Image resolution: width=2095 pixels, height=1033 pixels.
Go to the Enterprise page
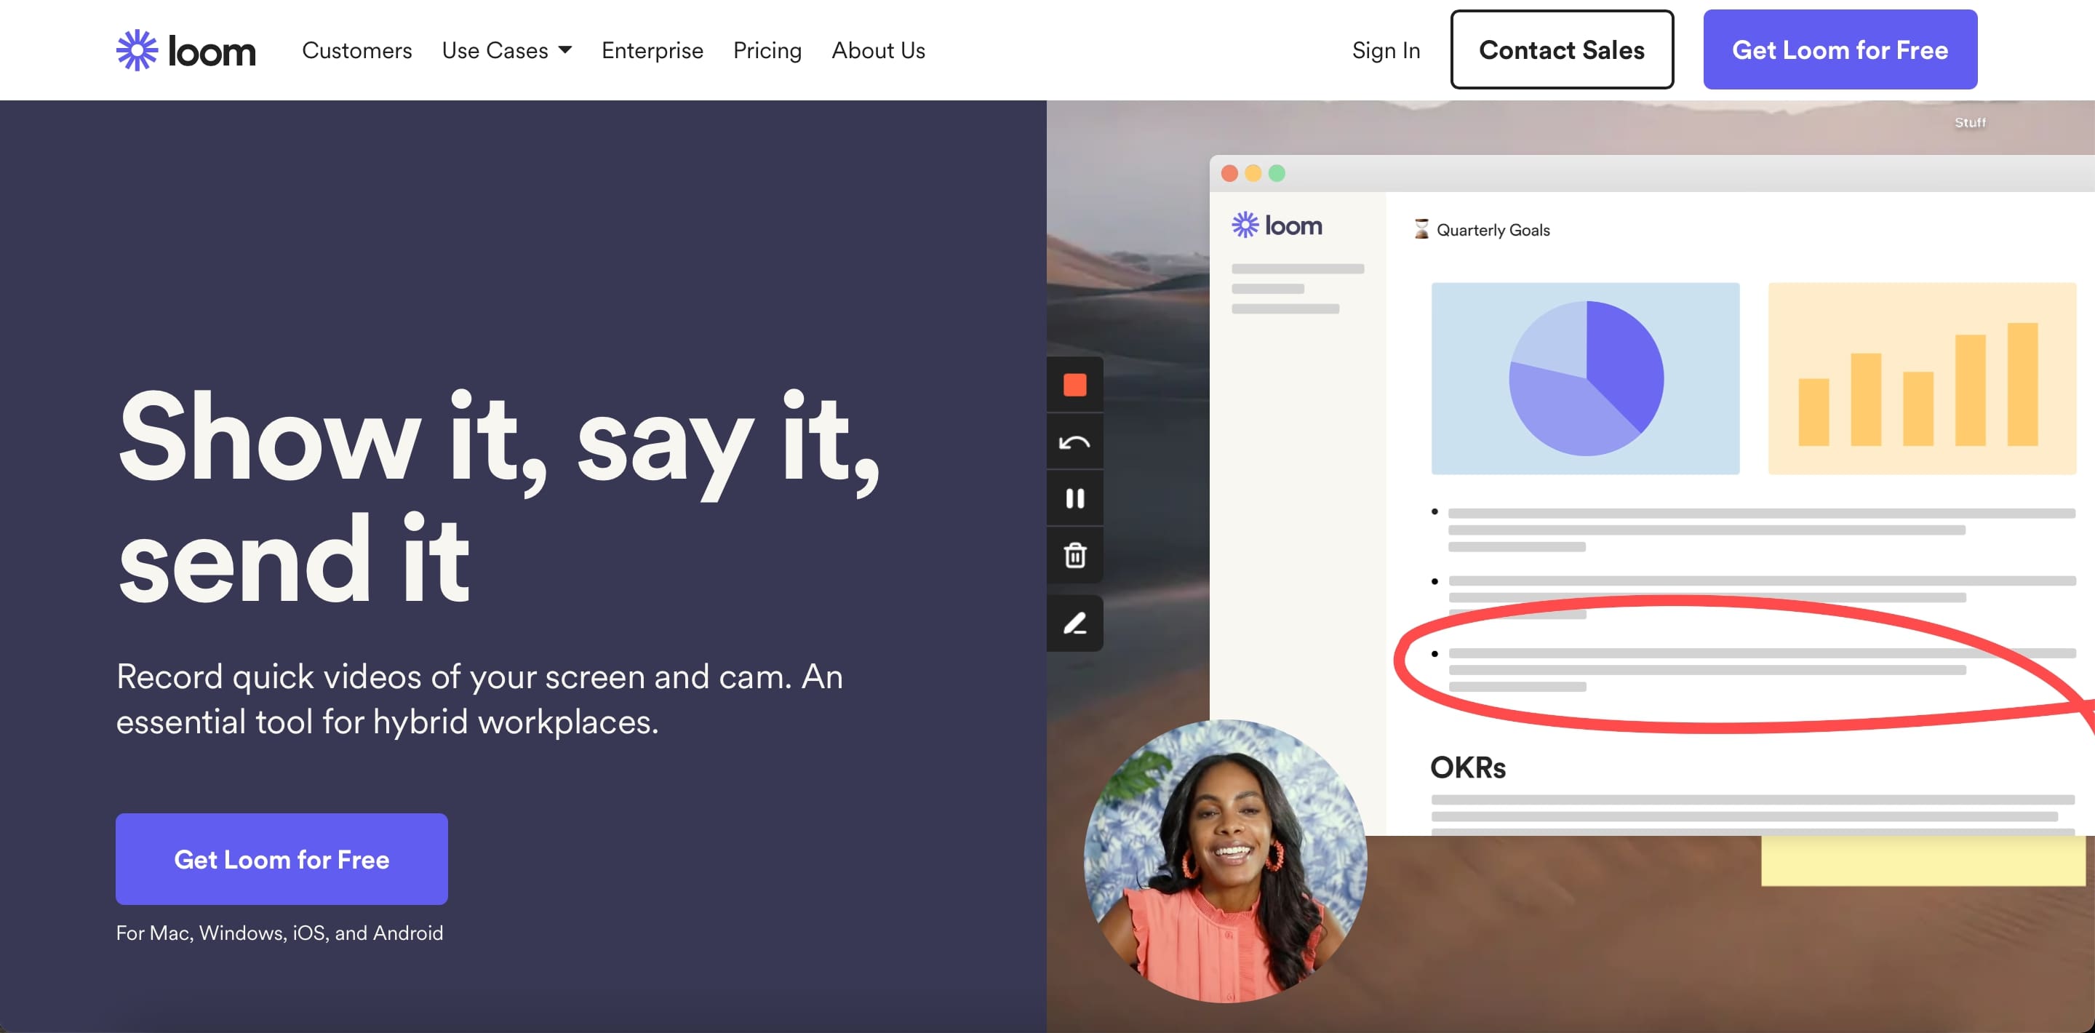(x=653, y=50)
